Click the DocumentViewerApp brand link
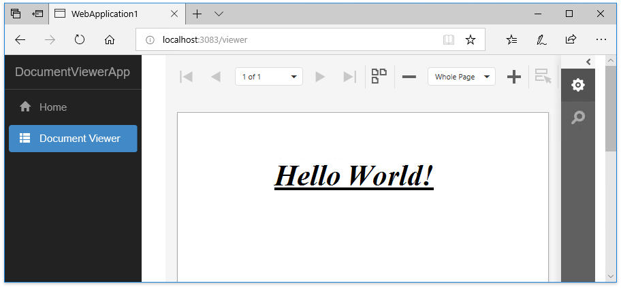The width and height of the screenshot is (621, 288). pos(72,72)
